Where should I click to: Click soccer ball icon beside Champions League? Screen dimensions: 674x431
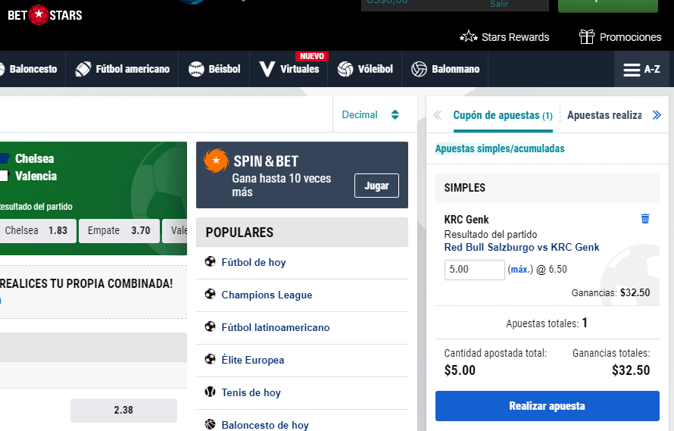coord(210,294)
